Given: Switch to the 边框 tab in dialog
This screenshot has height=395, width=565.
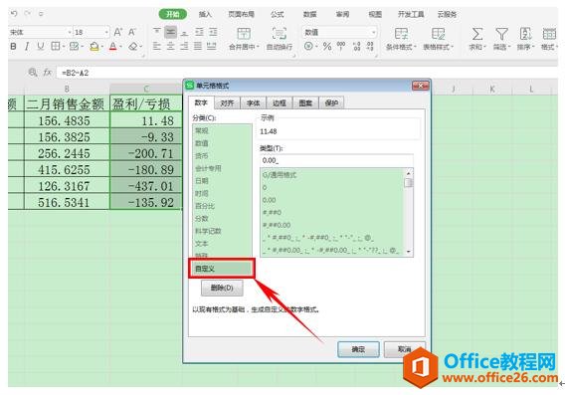Looking at the screenshot, I should coord(280,103).
